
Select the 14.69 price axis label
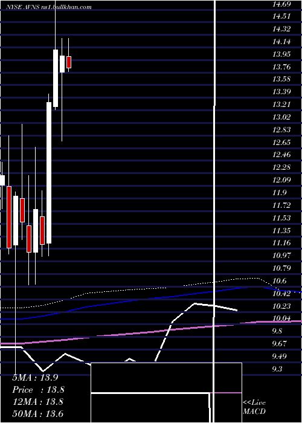[281, 4]
